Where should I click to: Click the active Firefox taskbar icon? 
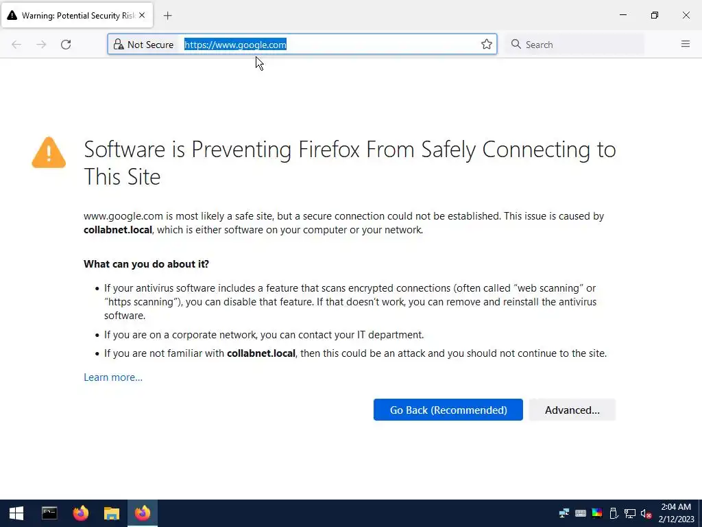(x=143, y=513)
